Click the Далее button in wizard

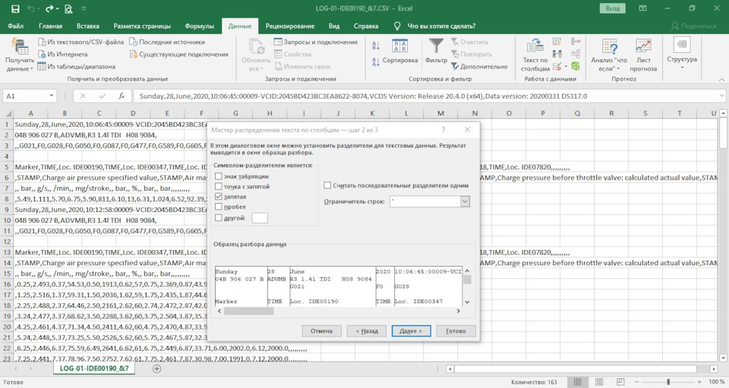click(x=412, y=331)
